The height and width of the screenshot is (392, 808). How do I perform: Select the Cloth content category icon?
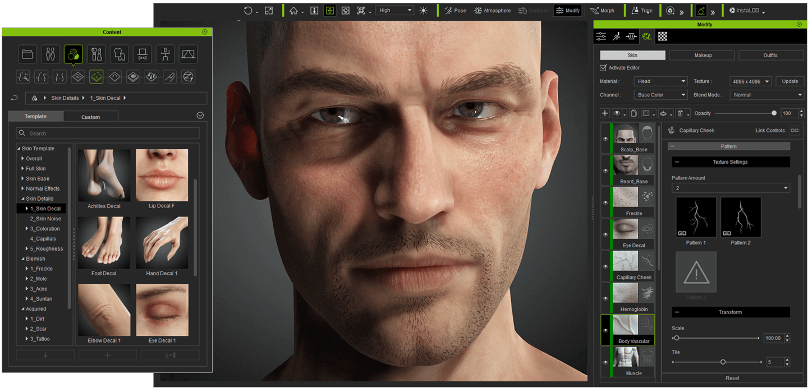(119, 54)
